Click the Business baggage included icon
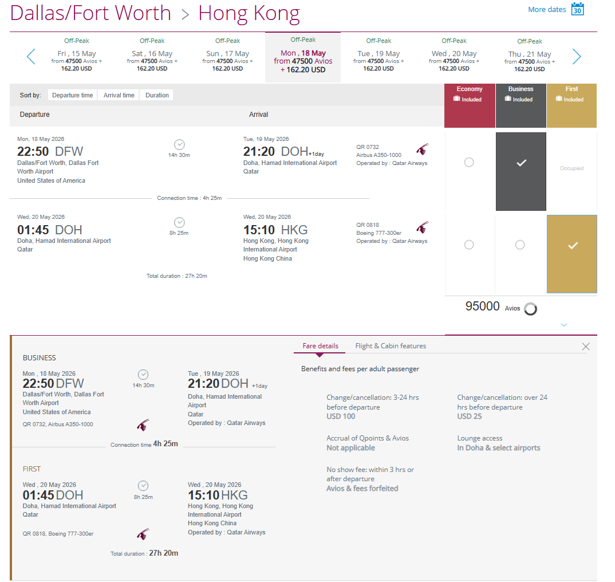 coord(508,99)
